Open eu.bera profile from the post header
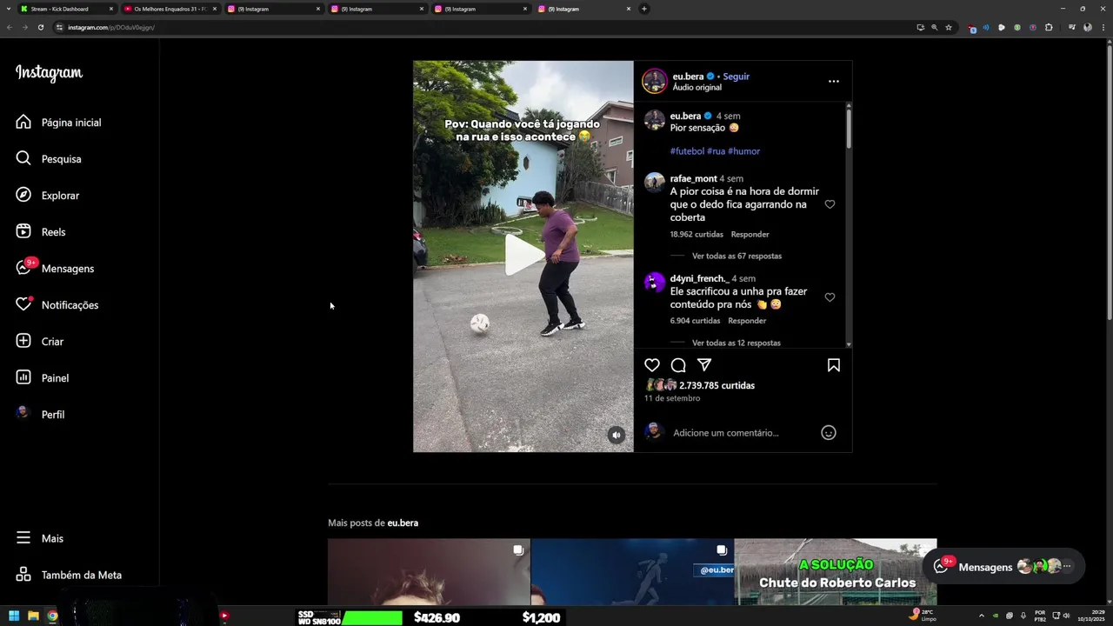 tap(688, 77)
